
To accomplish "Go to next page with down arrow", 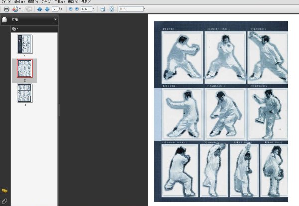I will point(47,9).
